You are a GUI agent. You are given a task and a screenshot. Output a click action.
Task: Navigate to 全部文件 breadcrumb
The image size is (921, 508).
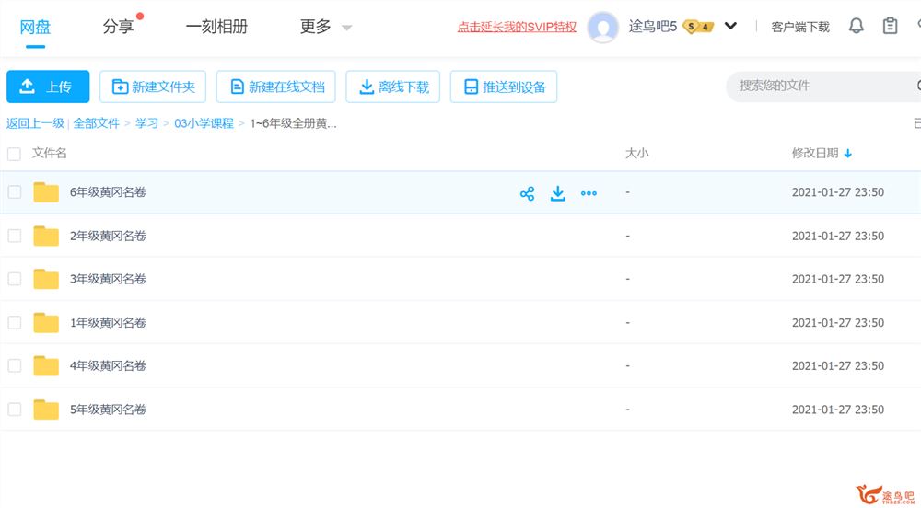tap(97, 123)
